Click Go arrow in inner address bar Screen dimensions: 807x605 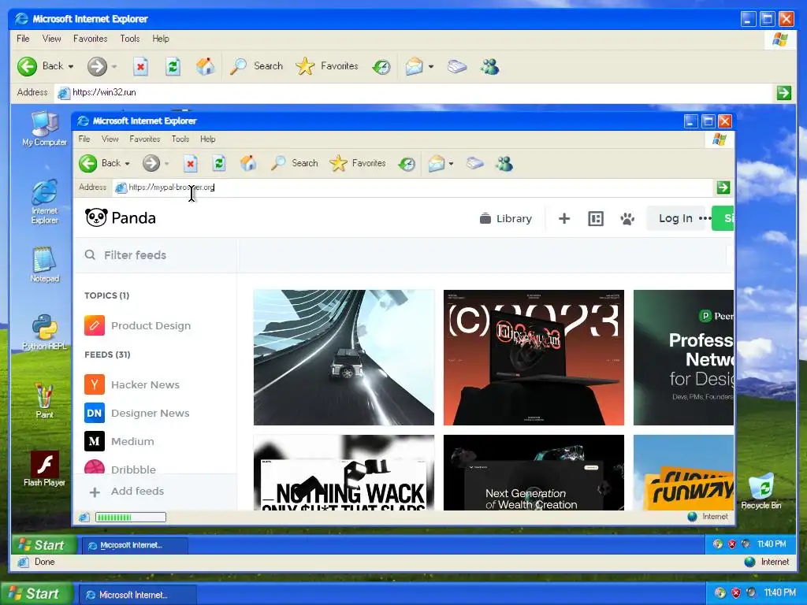click(x=723, y=187)
